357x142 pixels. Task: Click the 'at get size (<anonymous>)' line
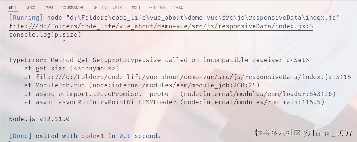click(72, 68)
